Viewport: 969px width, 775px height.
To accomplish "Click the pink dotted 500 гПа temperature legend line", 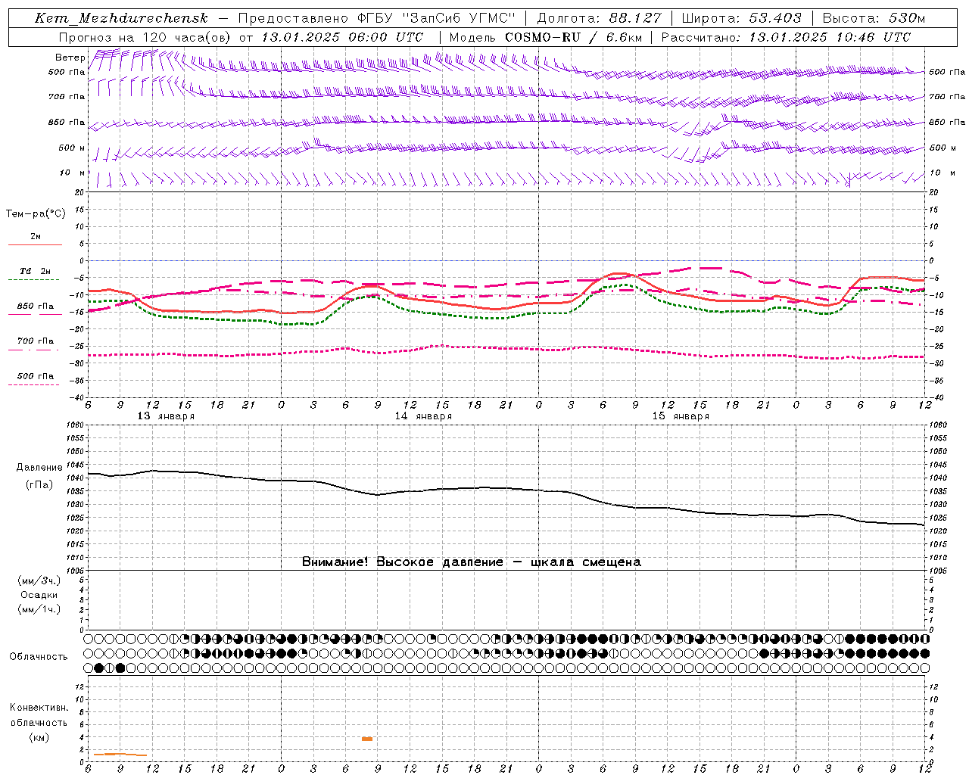I will pos(33,384).
